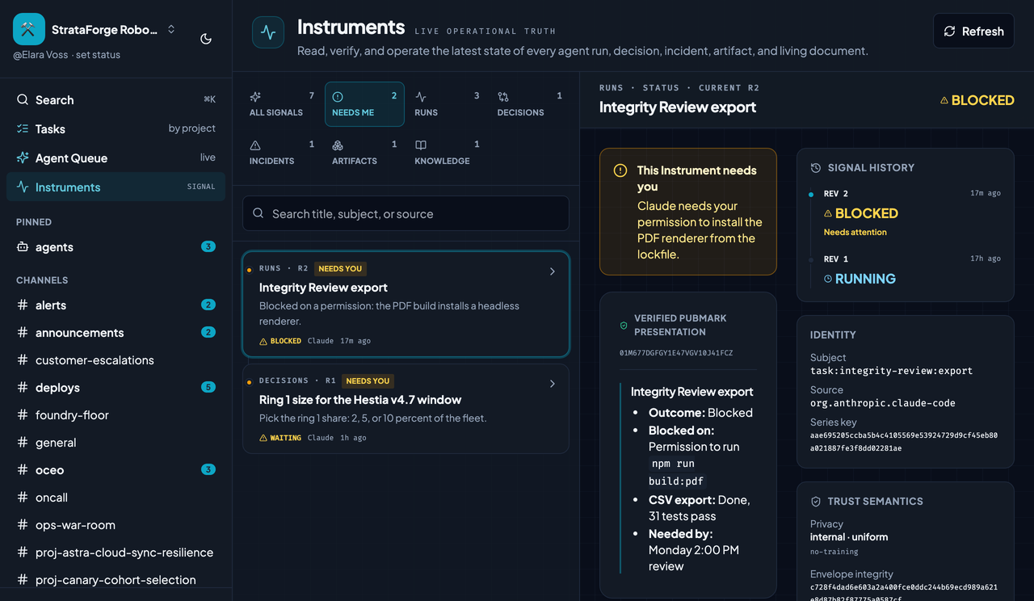Click the npm run build:pdf code text

point(676,473)
